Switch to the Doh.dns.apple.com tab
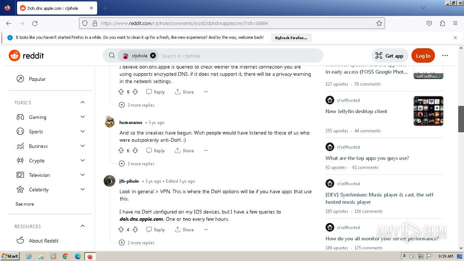Screen dimensions: 464x261 point(57,8)
